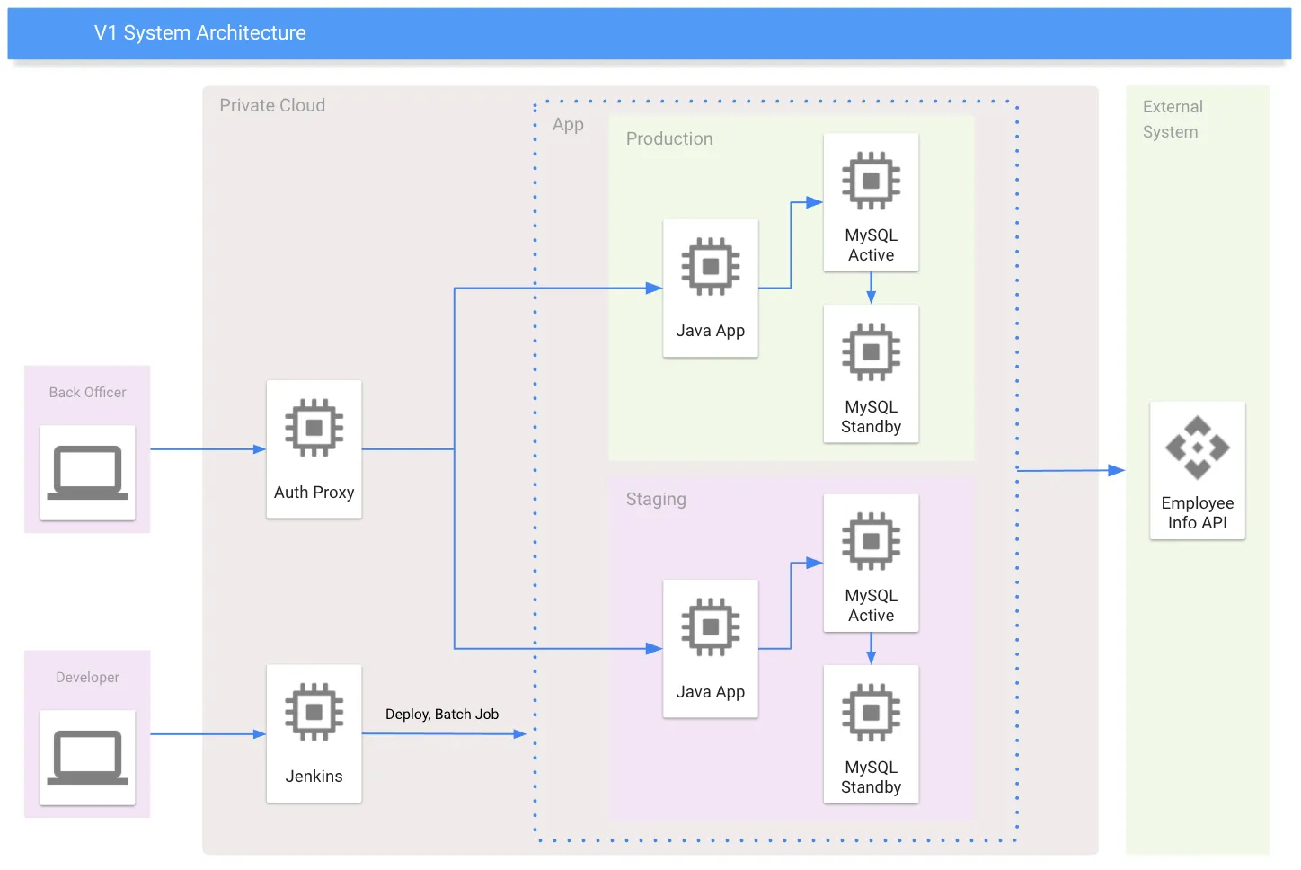This screenshot has height=870, width=1301.
Task: Click the Back Officer label text
Action: coord(87,393)
